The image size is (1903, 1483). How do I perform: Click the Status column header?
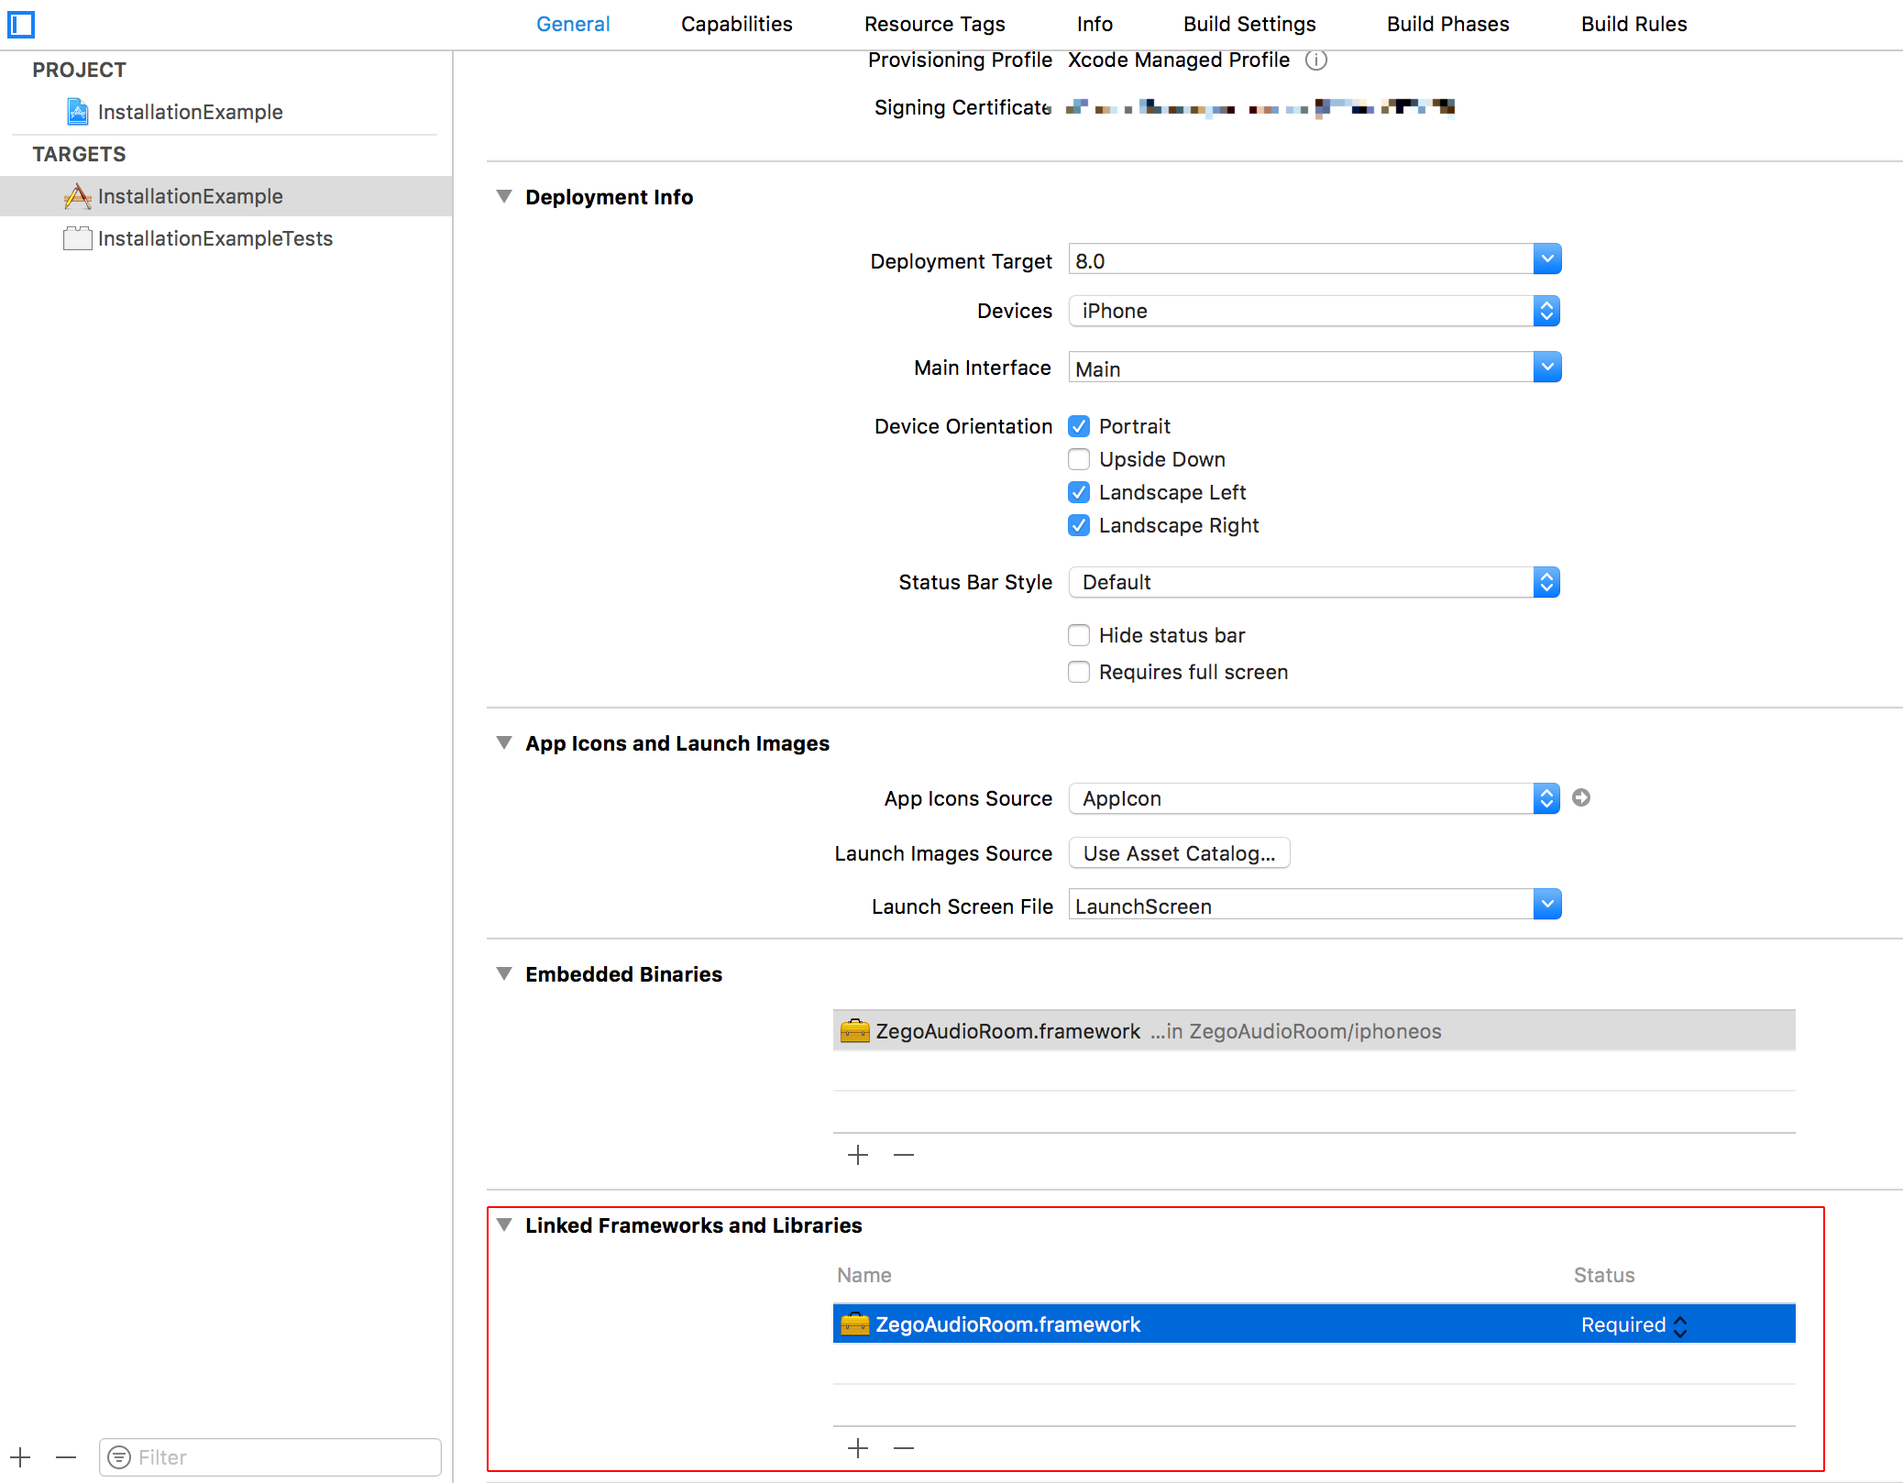pyautogui.click(x=1604, y=1275)
